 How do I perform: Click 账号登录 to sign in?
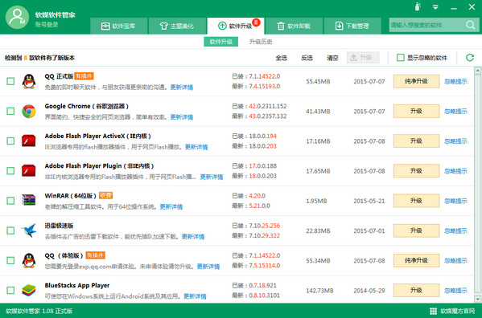(47, 25)
